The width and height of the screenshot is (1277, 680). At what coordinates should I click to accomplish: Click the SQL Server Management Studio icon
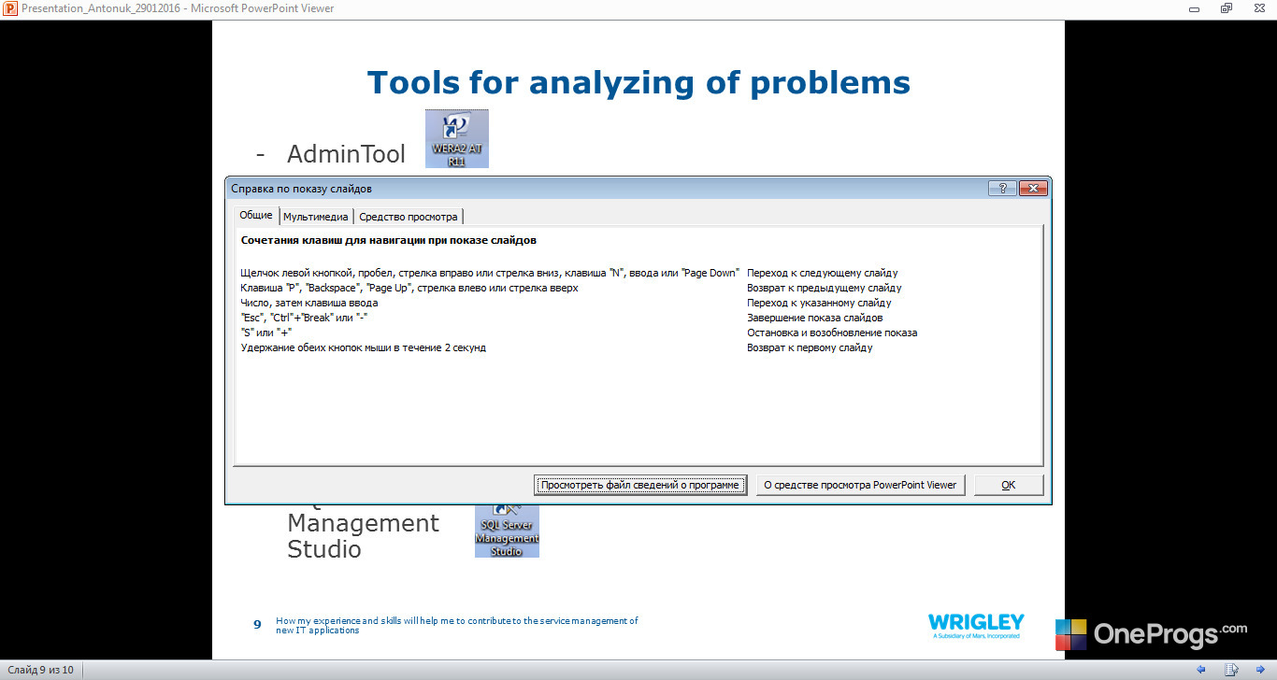pos(507,531)
